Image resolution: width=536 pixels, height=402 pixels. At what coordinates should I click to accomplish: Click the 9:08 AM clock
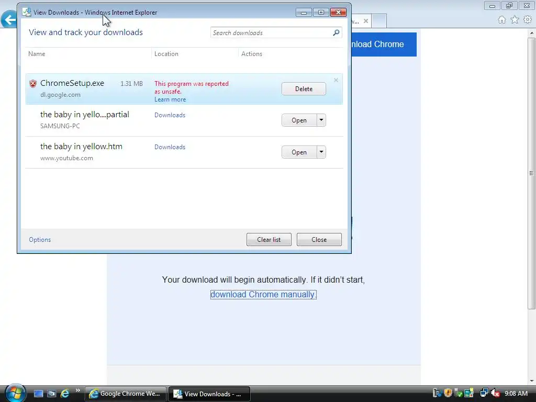click(x=516, y=394)
